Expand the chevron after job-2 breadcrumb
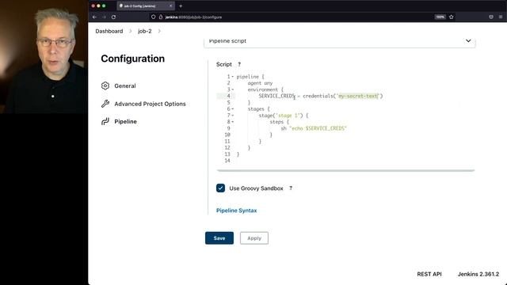Image resolution: width=507 pixels, height=285 pixels. (x=159, y=31)
